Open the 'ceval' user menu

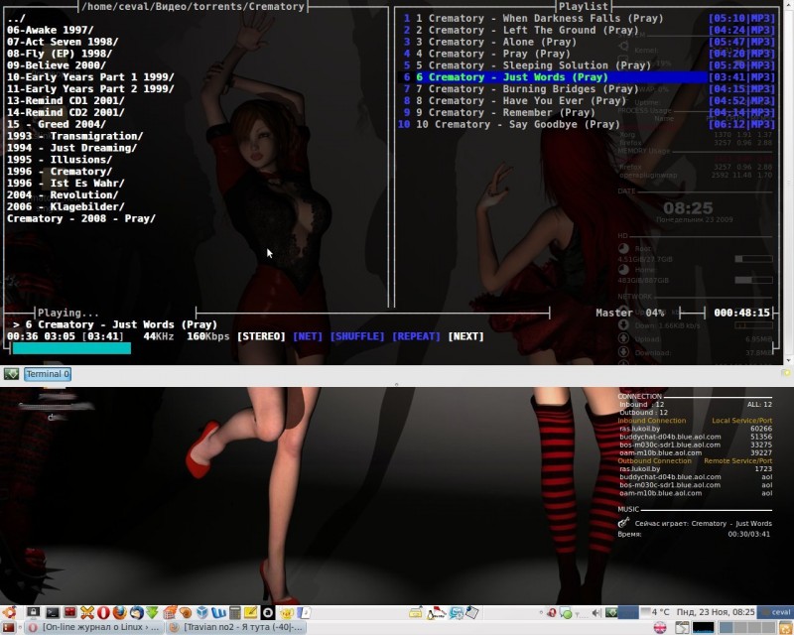[775, 612]
